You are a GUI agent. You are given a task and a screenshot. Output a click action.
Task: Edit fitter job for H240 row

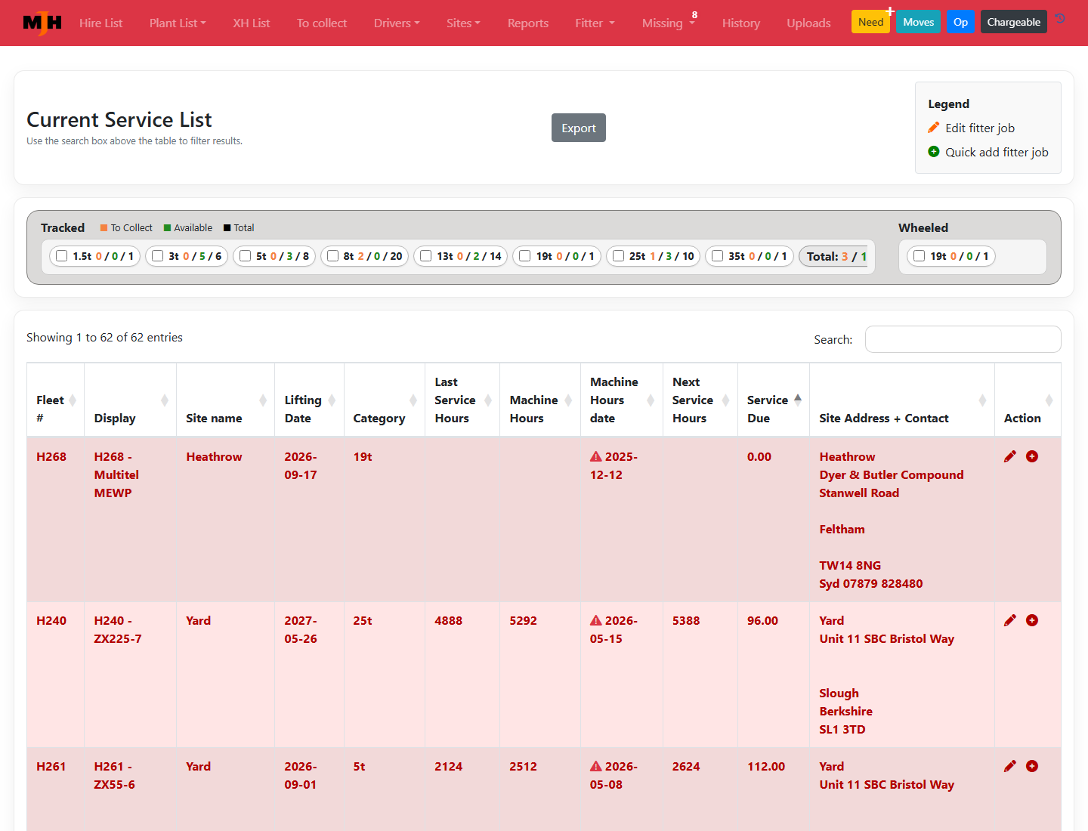click(x=1010, y=620)
